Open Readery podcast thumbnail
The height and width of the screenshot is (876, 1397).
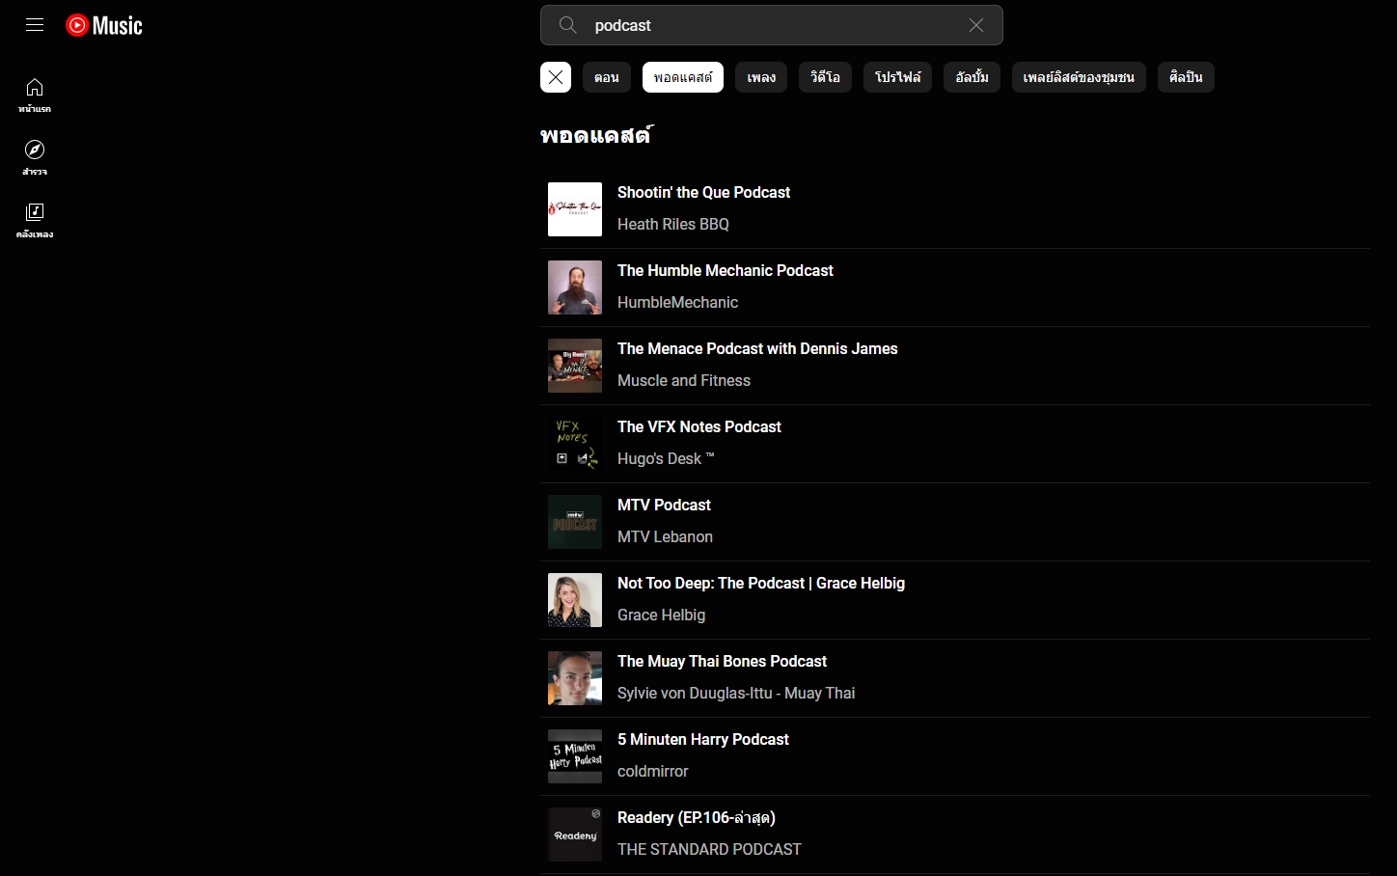(575, 835)
